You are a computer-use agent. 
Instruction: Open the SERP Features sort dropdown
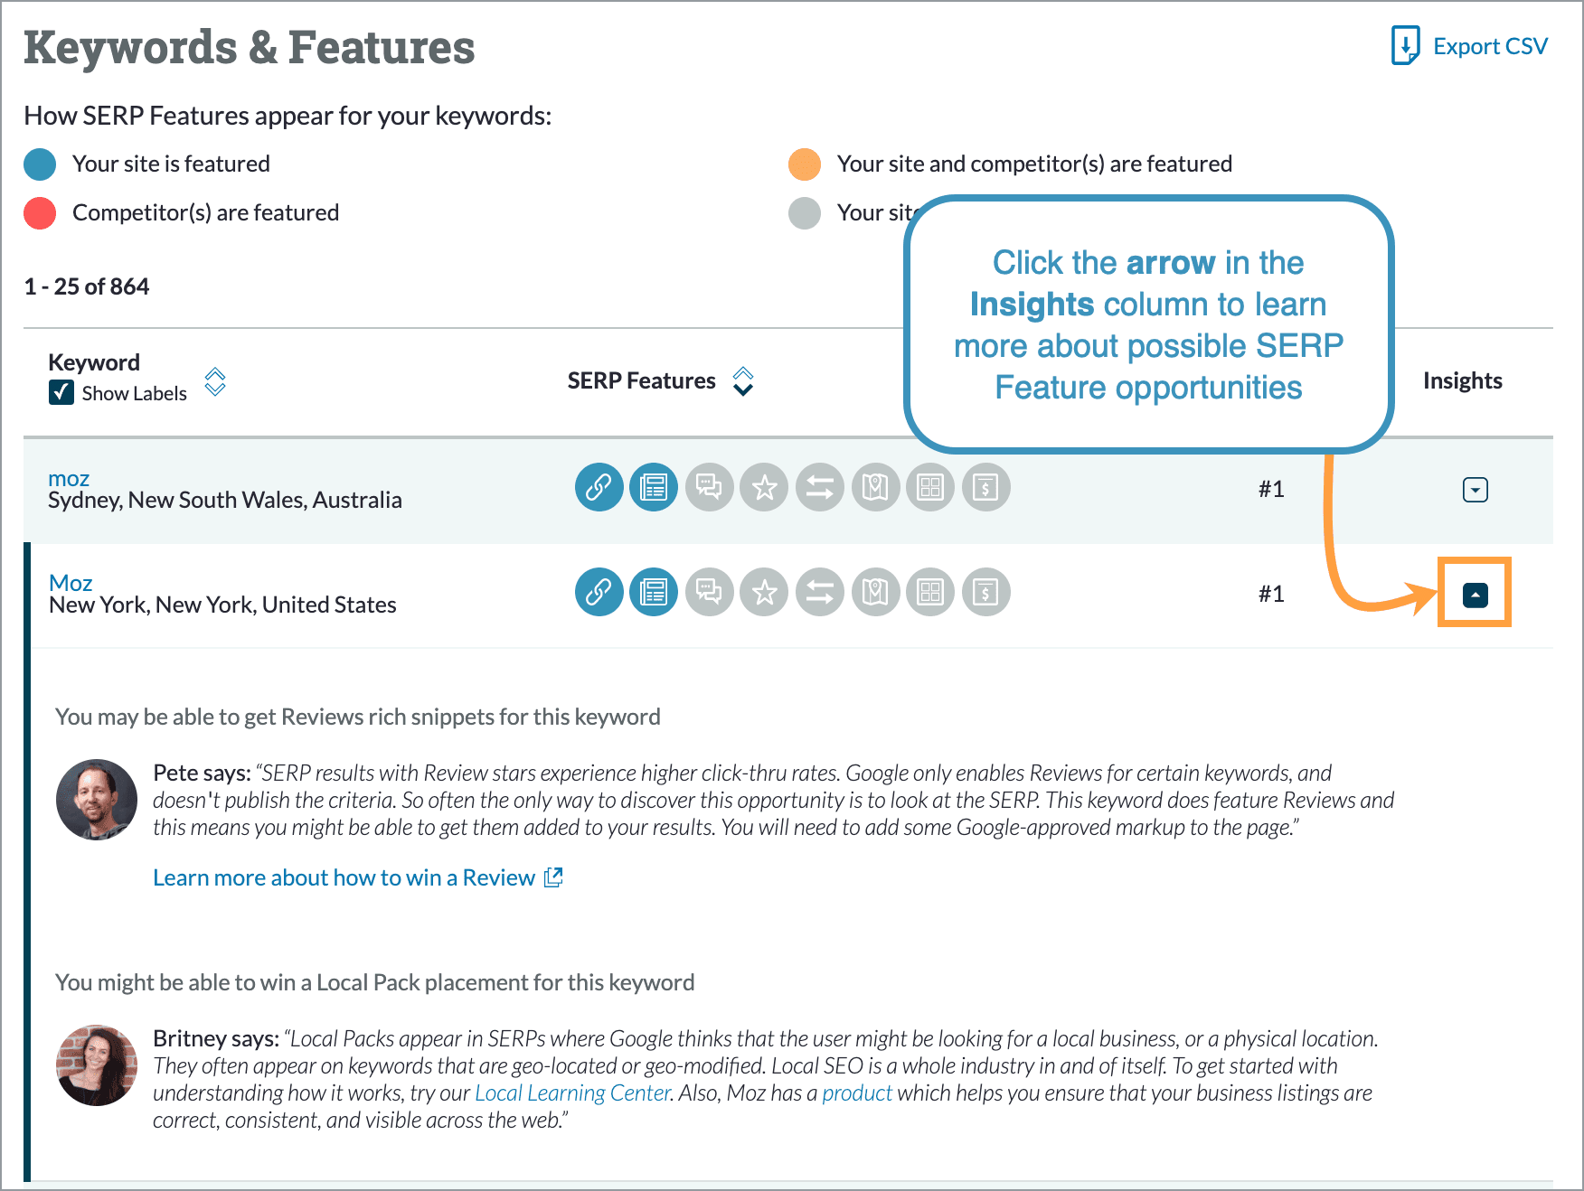pos(742,381)
